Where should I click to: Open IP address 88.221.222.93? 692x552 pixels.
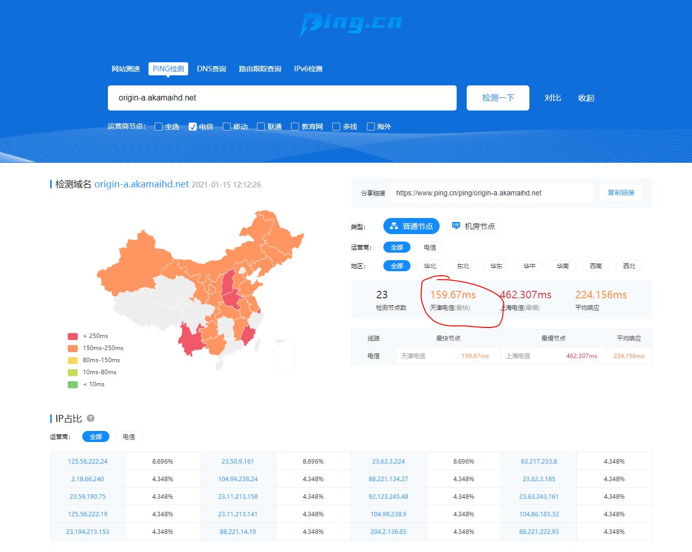[x=539, y=531]
